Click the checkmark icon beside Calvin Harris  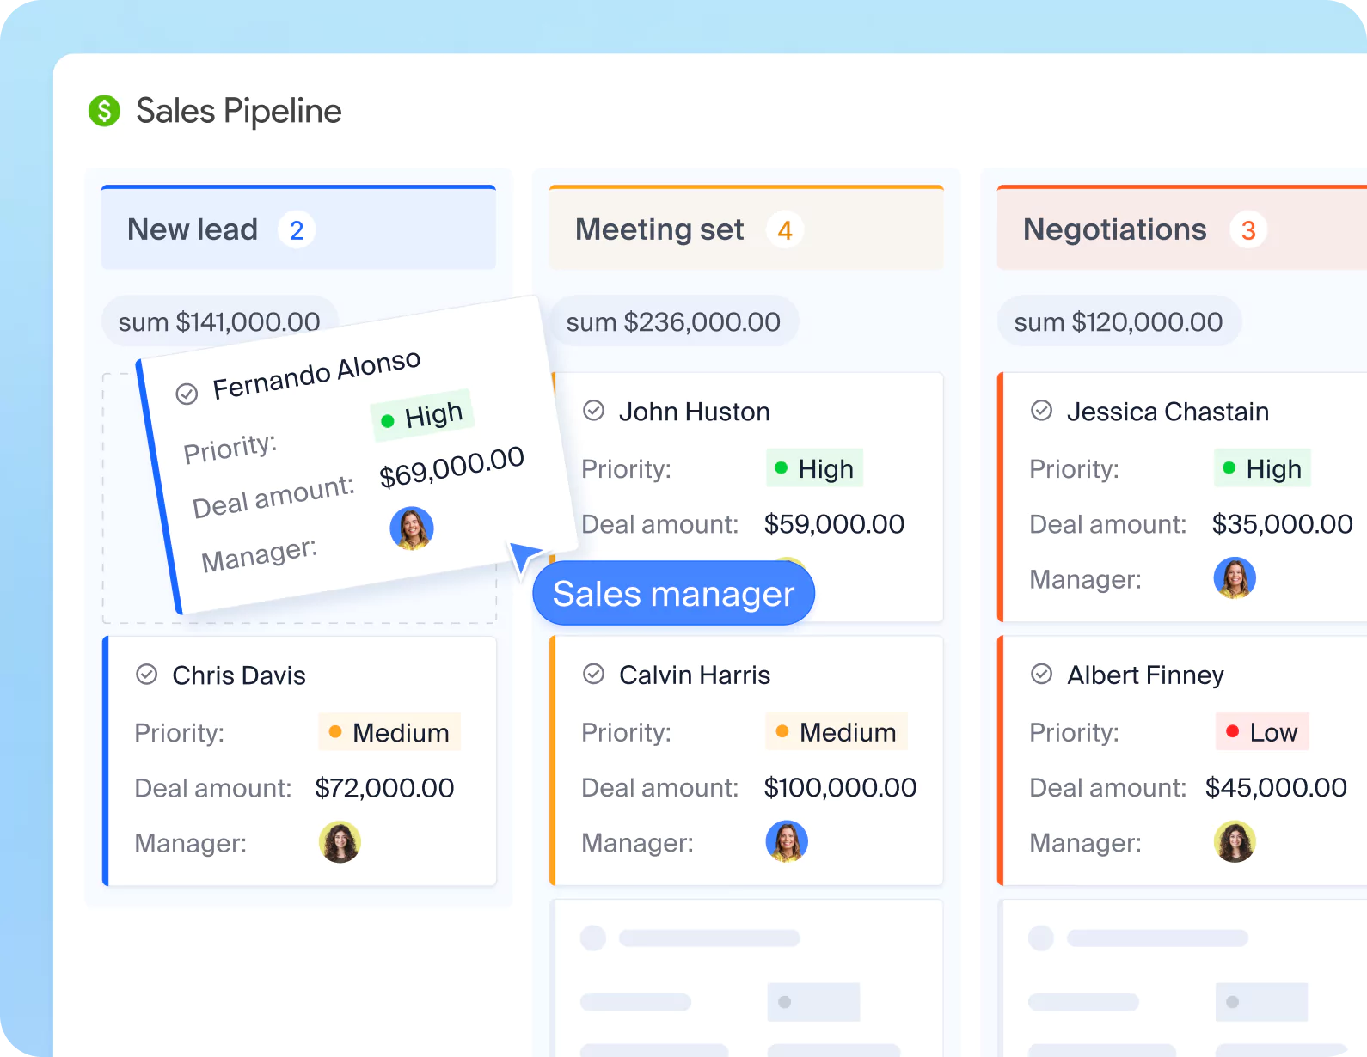[593, 675]
